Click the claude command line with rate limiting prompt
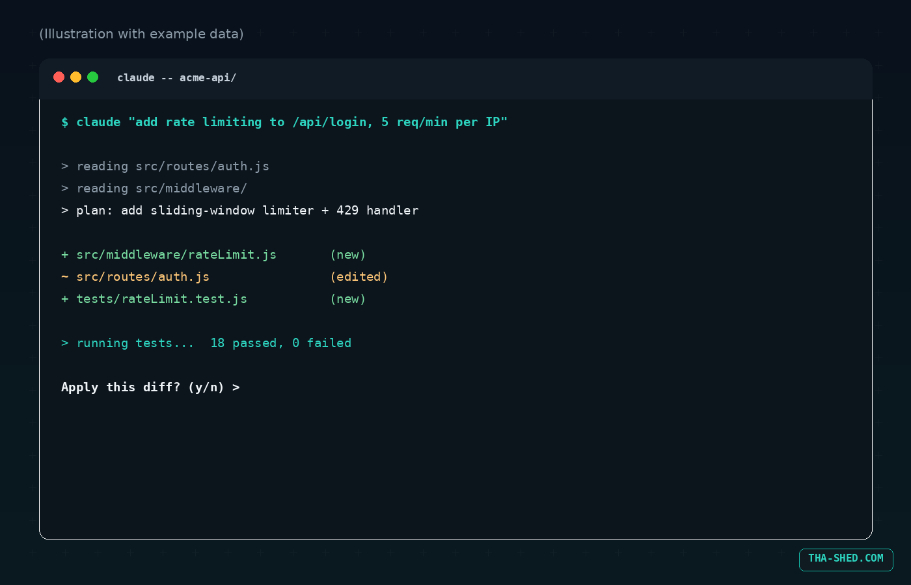Viewport: 911px width, 585px height. tap(284, 122)
